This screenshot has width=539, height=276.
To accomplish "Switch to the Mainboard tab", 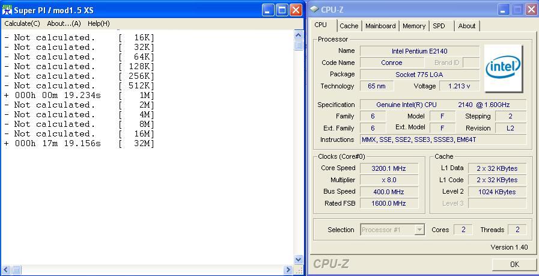I will click(380, 26).
